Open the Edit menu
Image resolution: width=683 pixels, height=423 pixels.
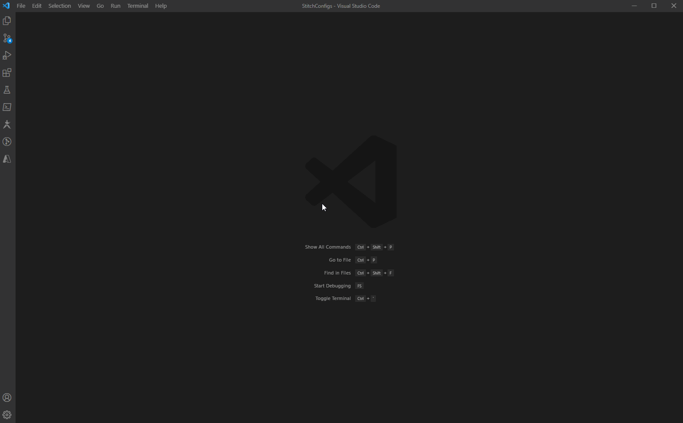coord(37,6)
